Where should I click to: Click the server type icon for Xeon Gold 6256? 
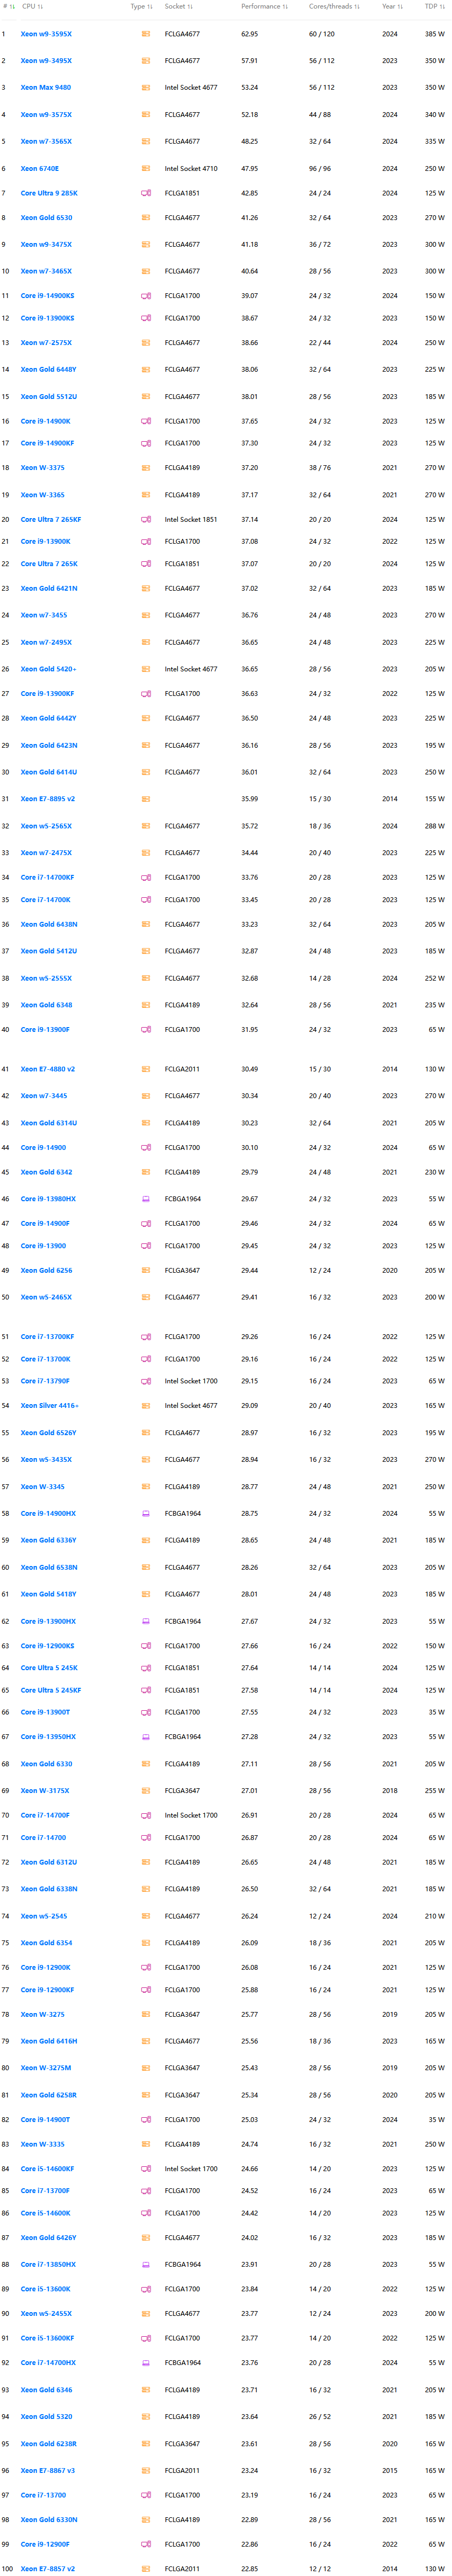coord(146,1271)
